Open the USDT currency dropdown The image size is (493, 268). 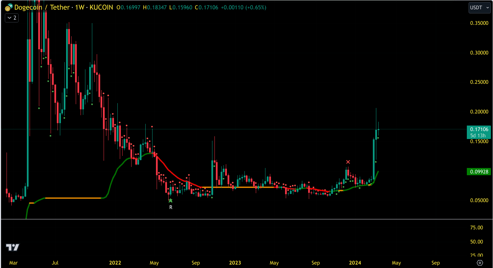tap(480, 8)
